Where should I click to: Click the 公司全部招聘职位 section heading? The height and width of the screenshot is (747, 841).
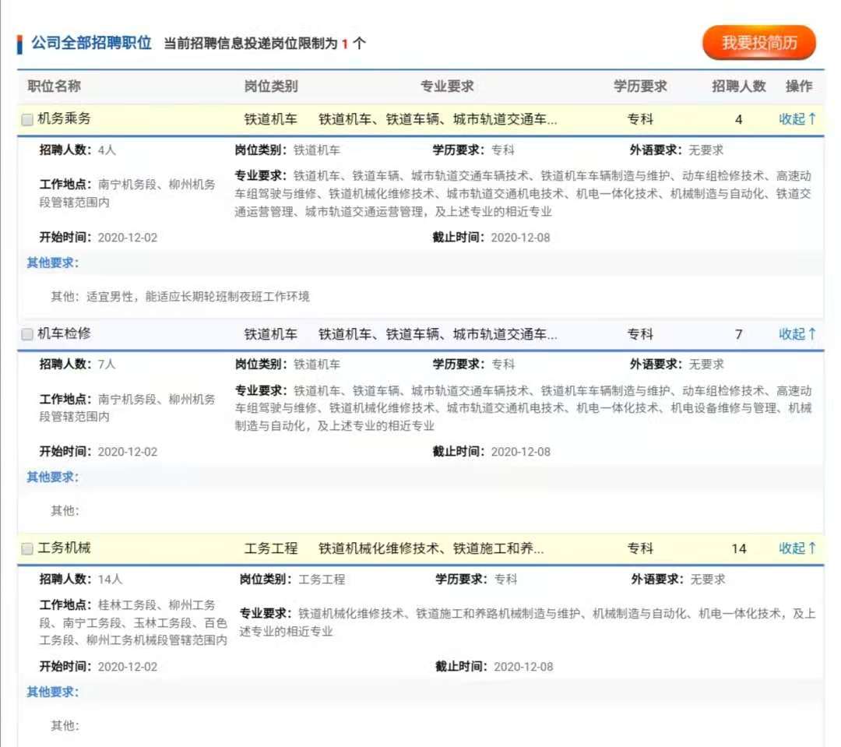pos(91,43)
